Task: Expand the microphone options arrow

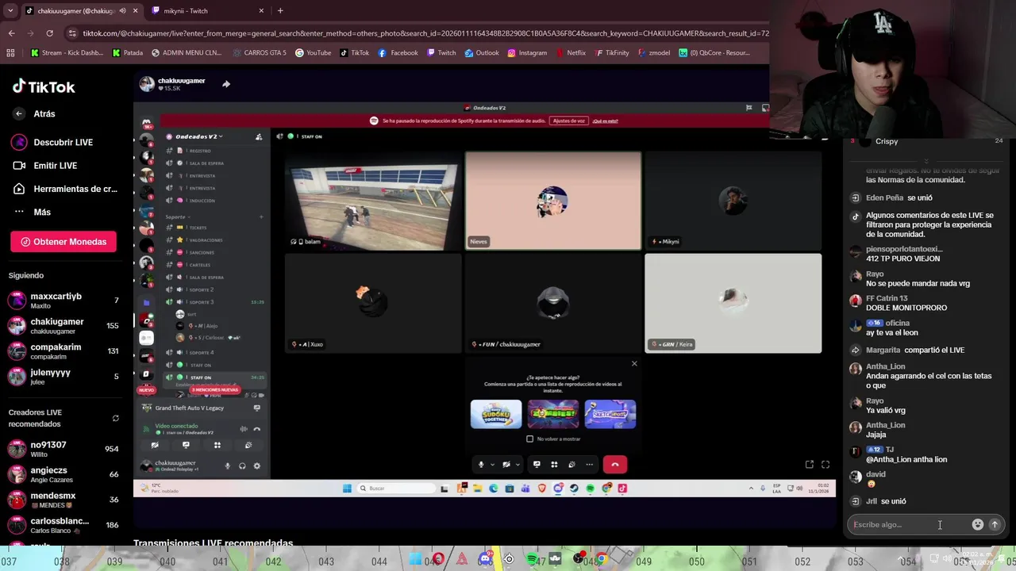Action: 492,465
